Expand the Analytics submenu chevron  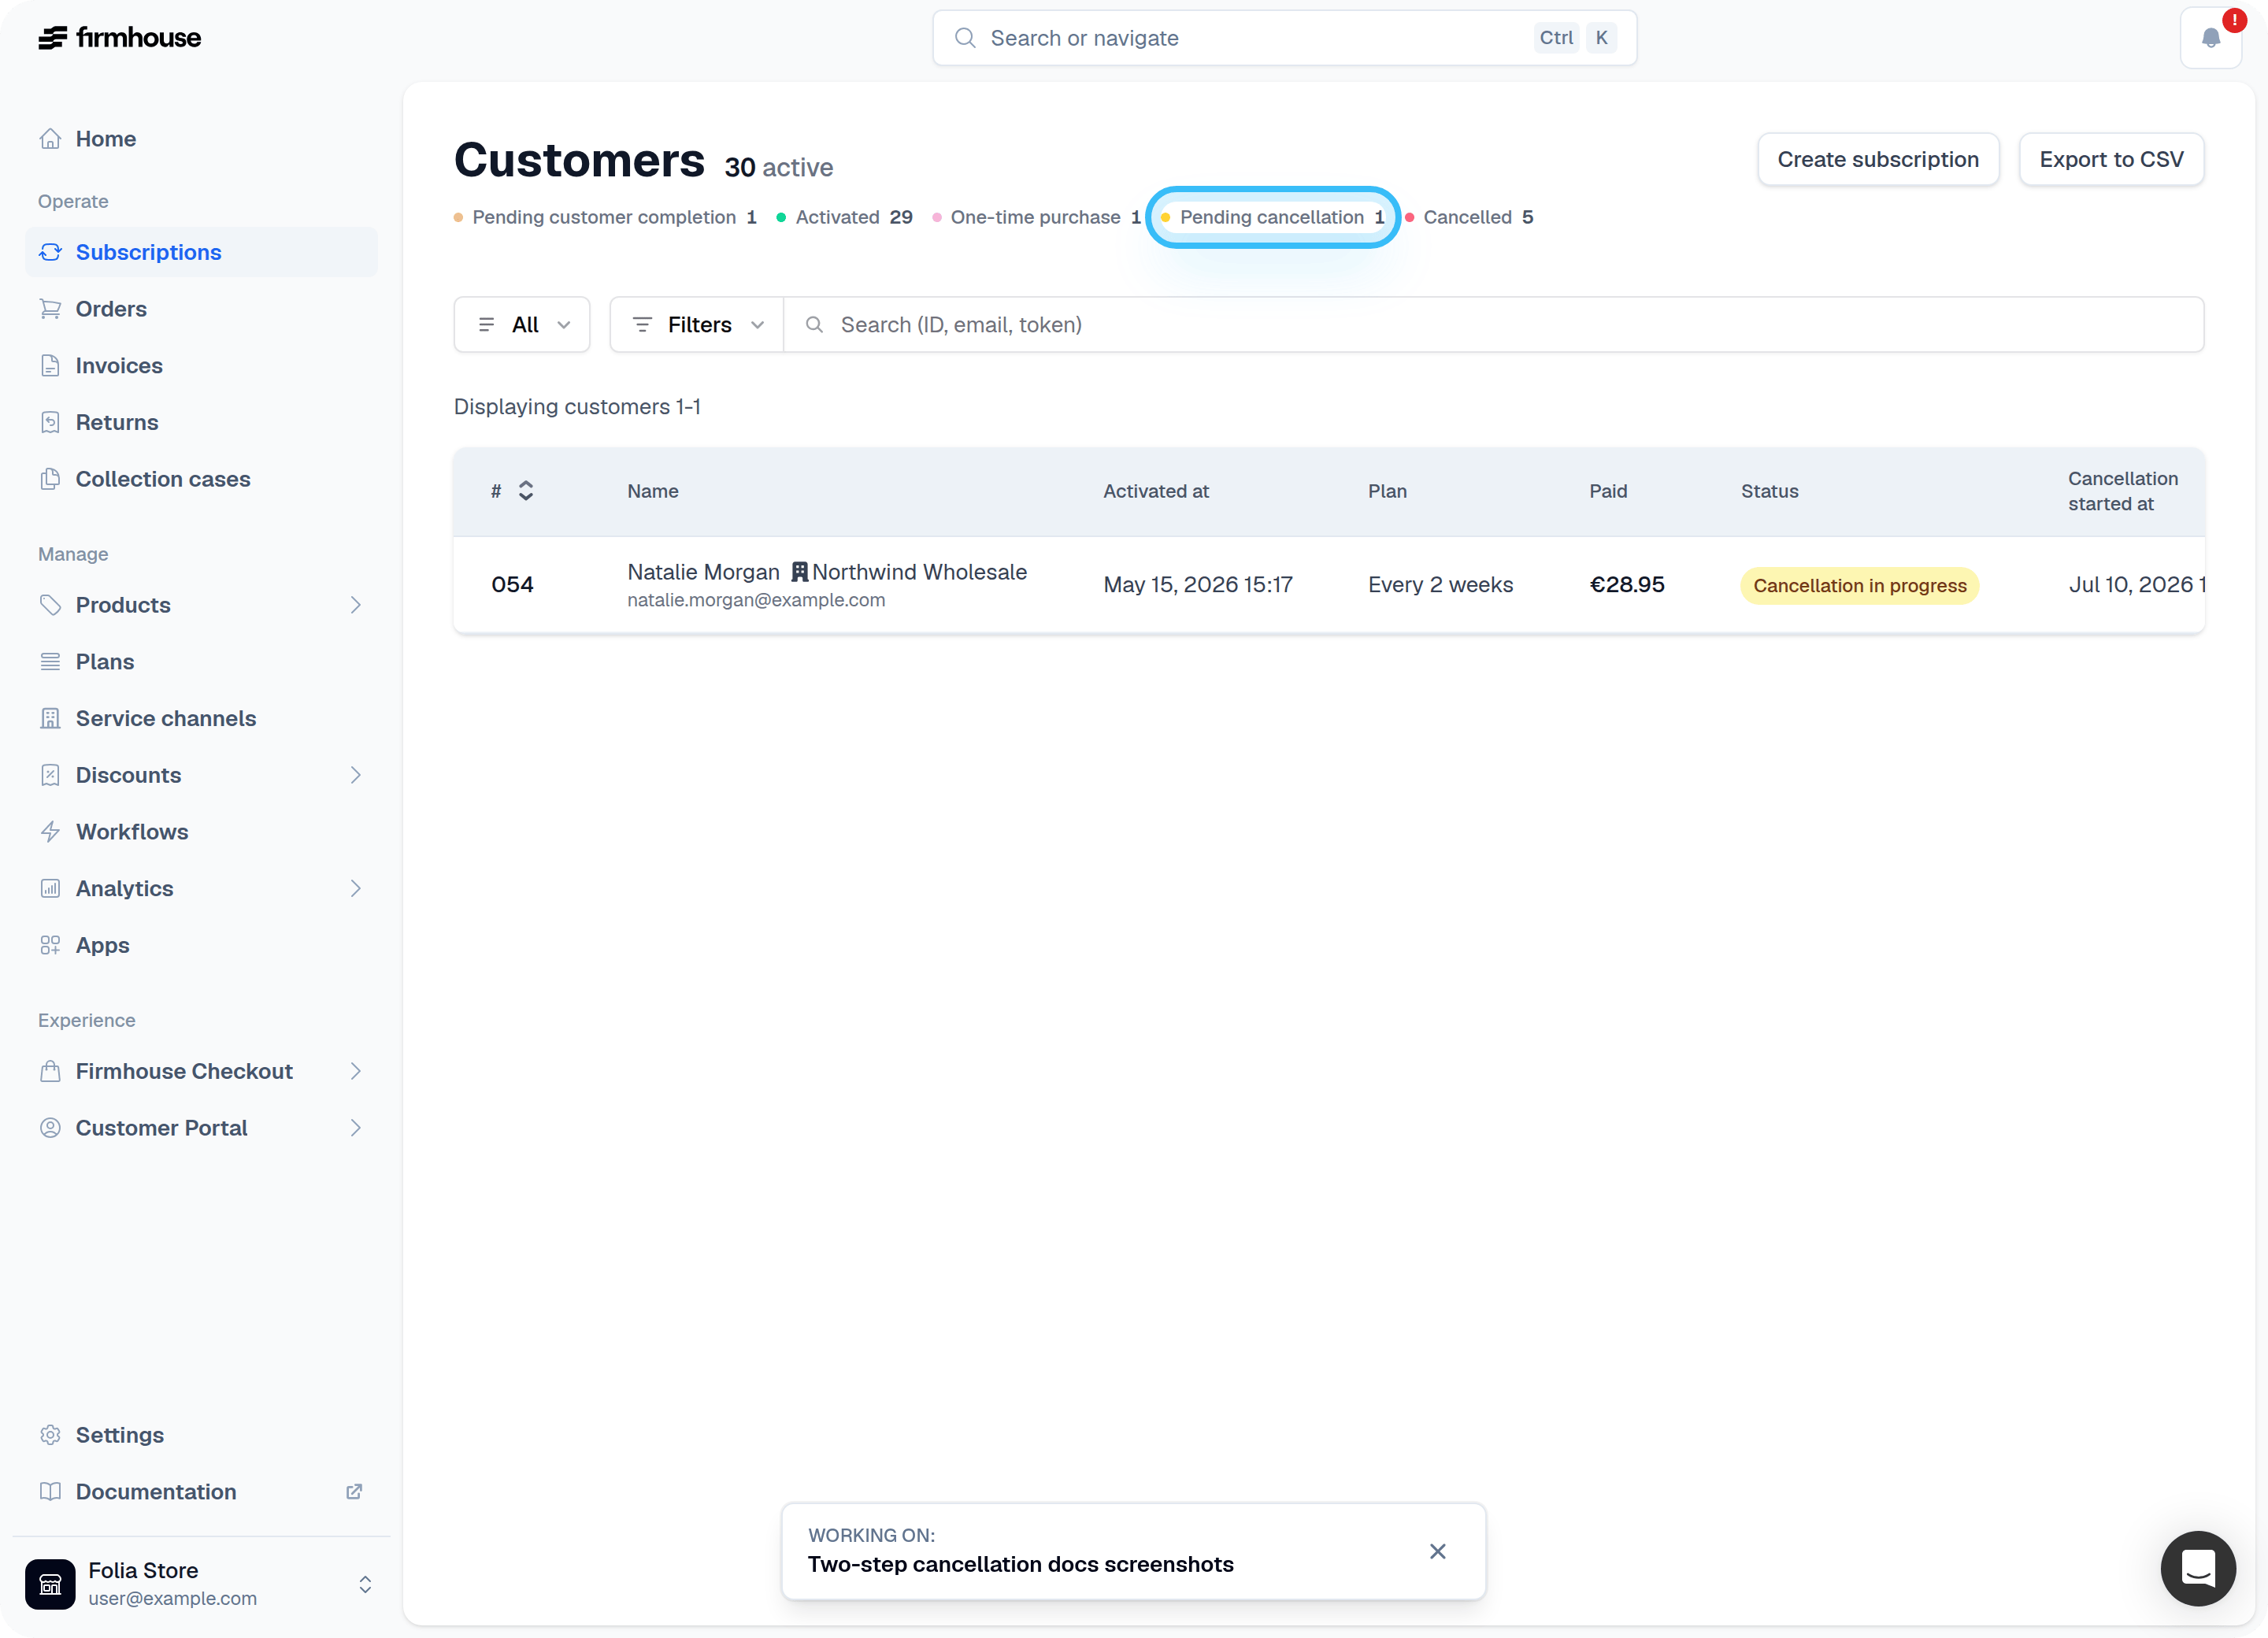coord(355,888)
